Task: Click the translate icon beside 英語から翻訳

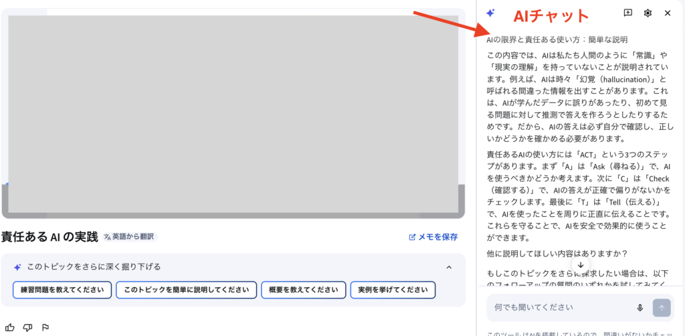Action: click(108, 237)
